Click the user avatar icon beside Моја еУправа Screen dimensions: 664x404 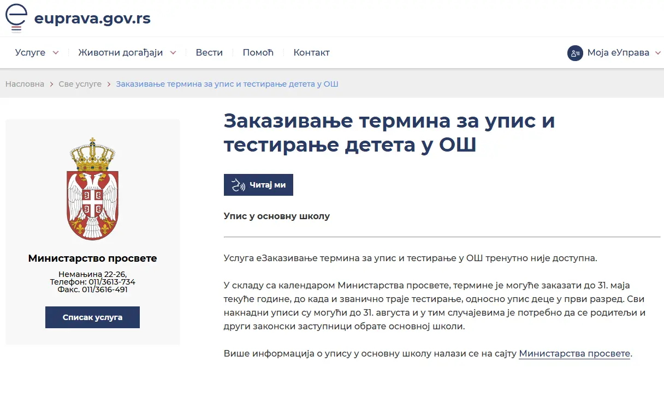(575, 53)
